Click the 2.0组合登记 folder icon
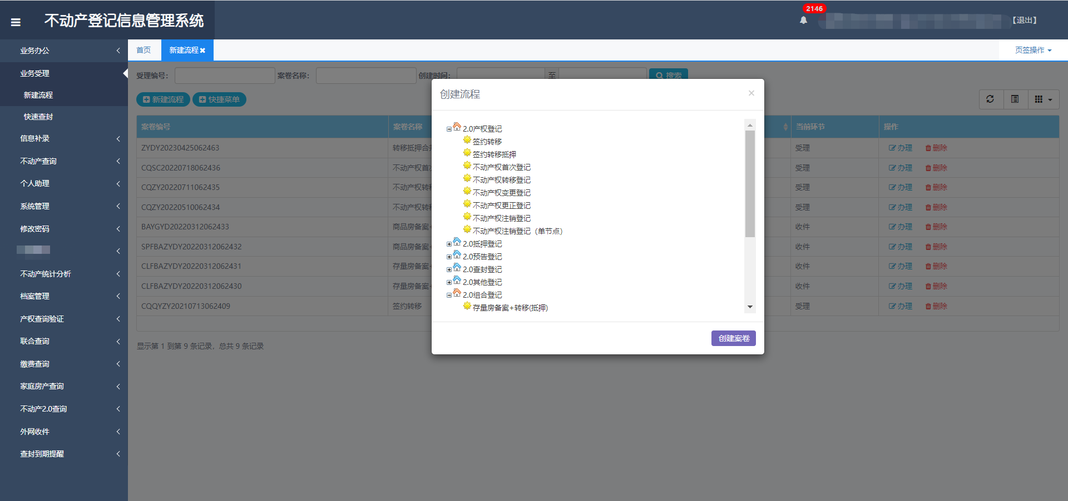Screen dimensions: 1068x501 tap(457, 293)
